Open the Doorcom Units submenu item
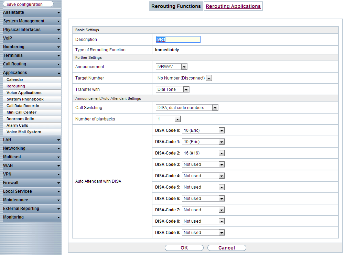 pyautogui.click(x=32, y=119)
